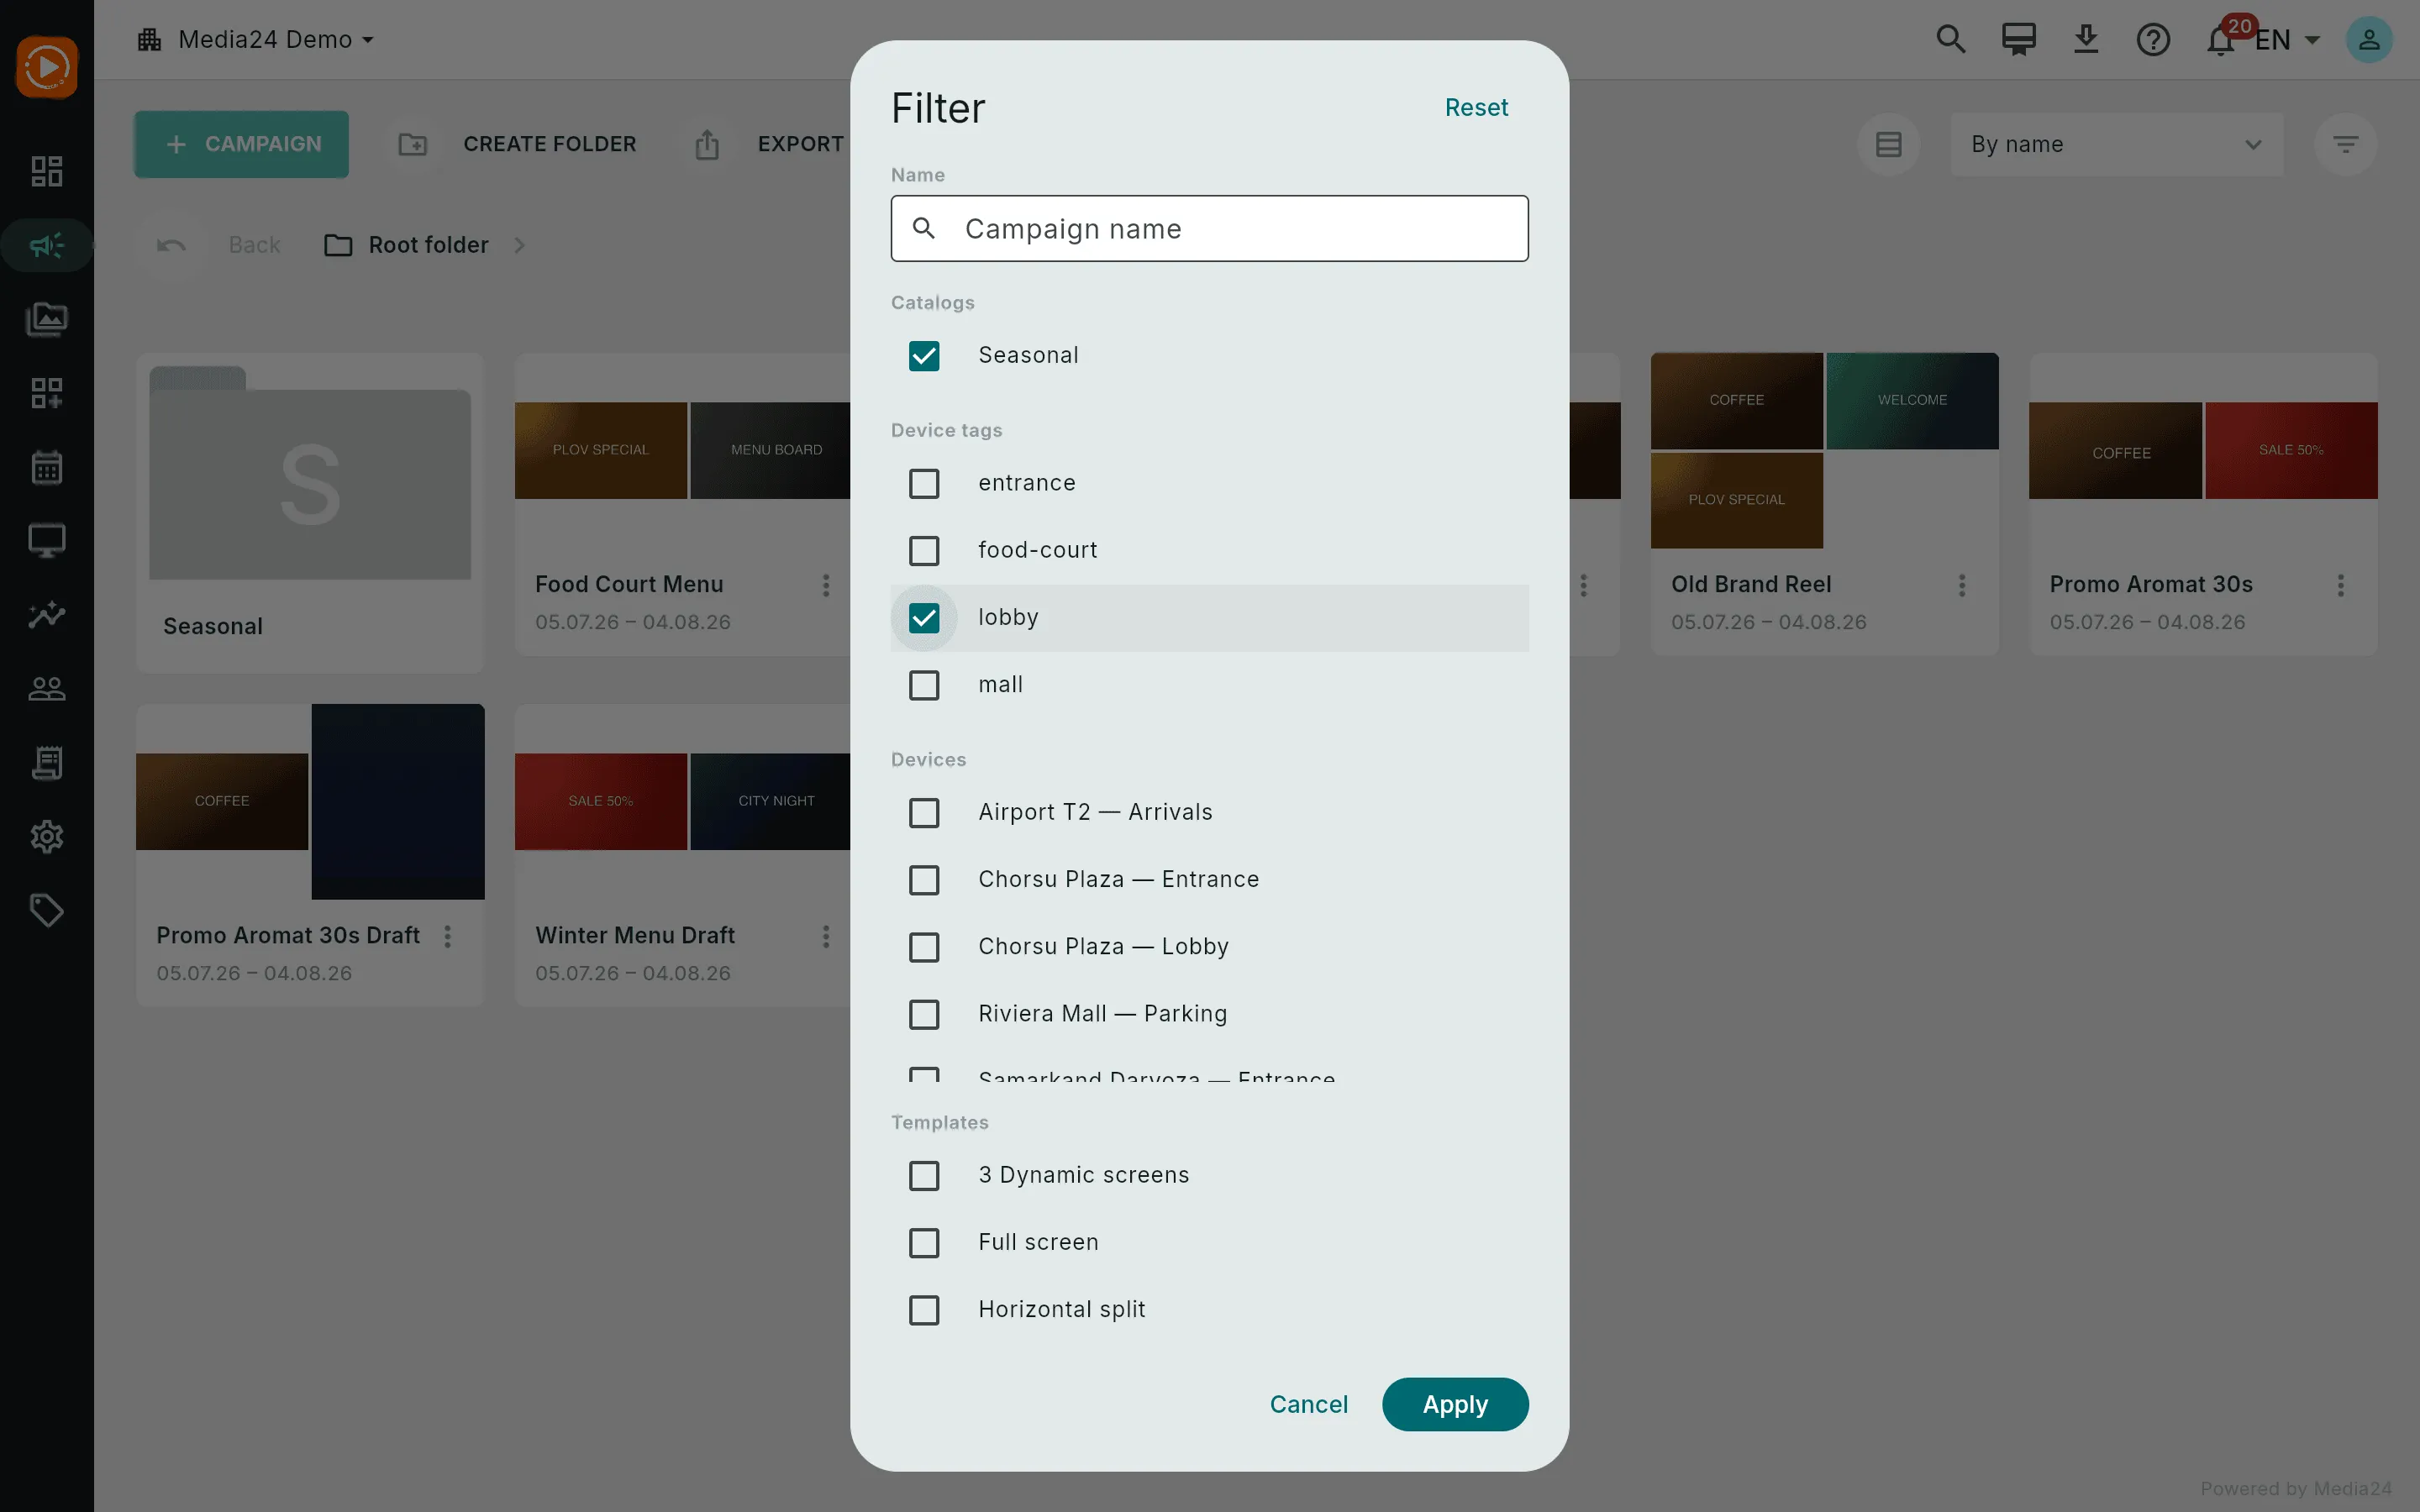Open Winter Menu Draft SALE 50% thumbnail
The image size is (2420, 1512).
pyautogui.click(x=600, y=801)
